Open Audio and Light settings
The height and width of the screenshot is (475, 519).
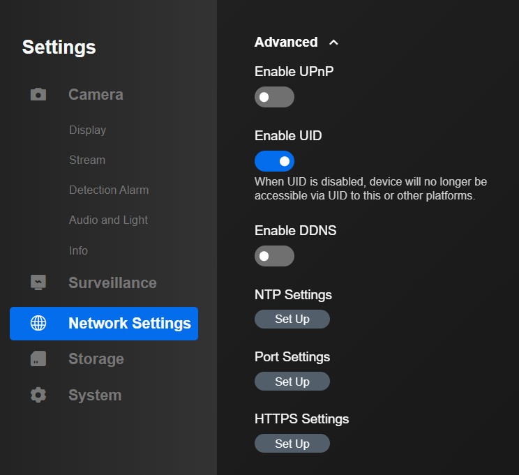[108, 220]
